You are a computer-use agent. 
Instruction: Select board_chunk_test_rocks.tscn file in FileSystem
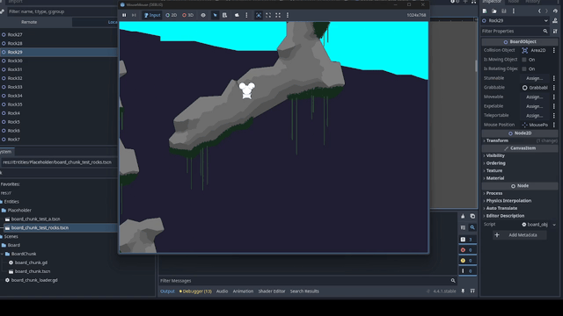pos(40,228)
